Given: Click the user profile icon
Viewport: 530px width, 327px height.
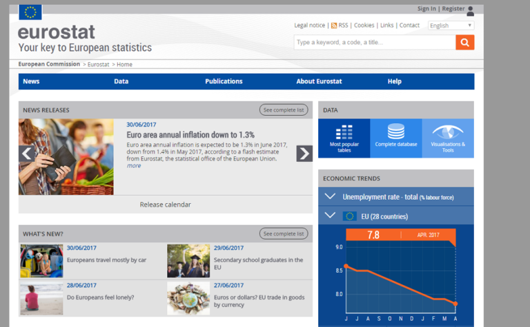Looking at the screenshot, I should 470,11.
